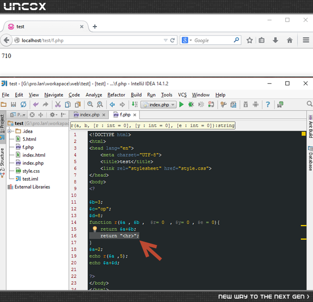Toggle the Ant Build tool window
Screen dimensions: 313x302
click(x=310, y=127)
